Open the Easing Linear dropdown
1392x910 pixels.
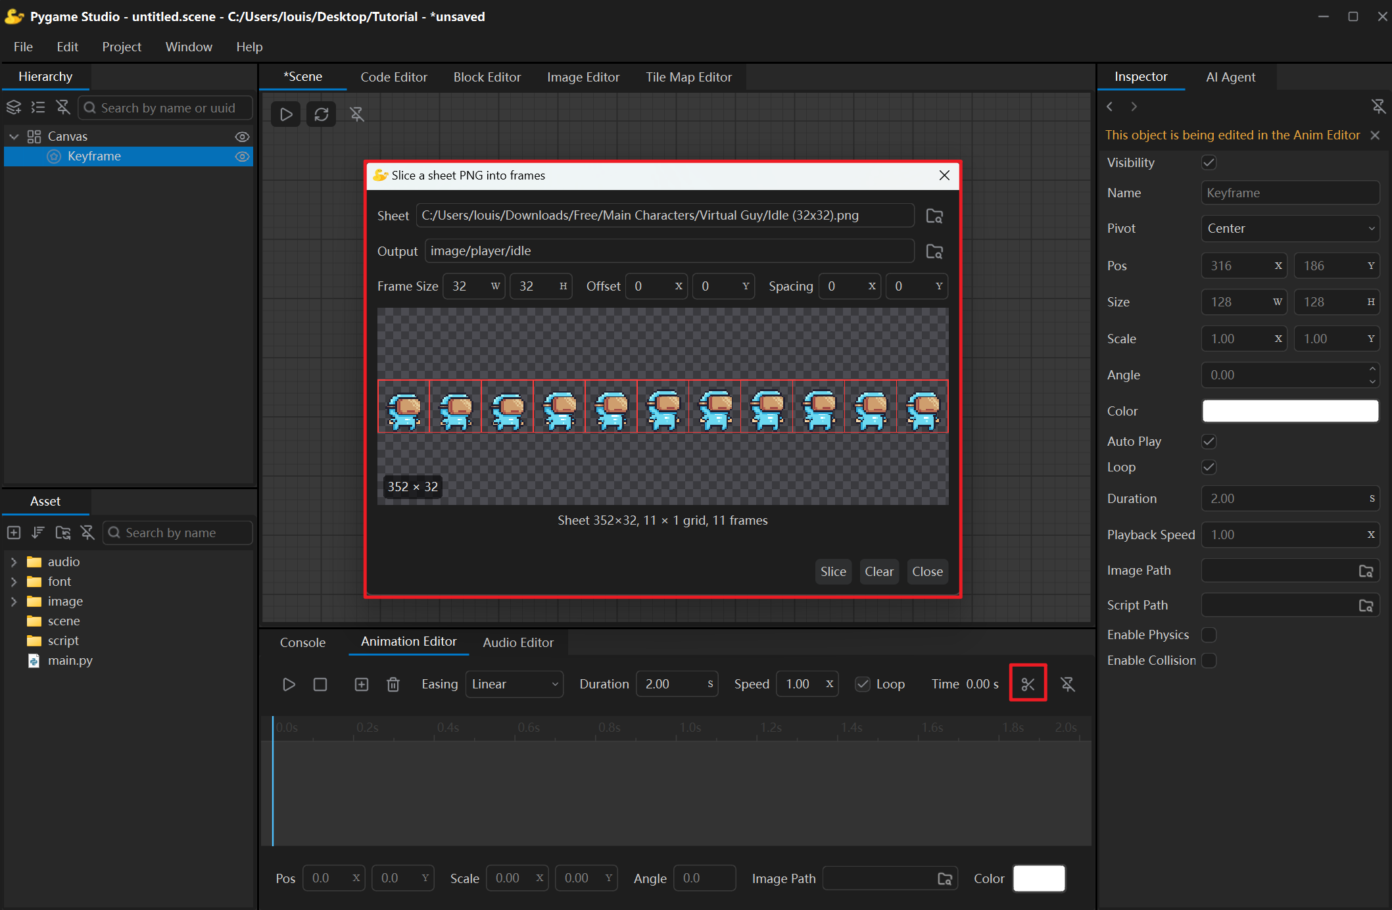(x=514, y=684)
